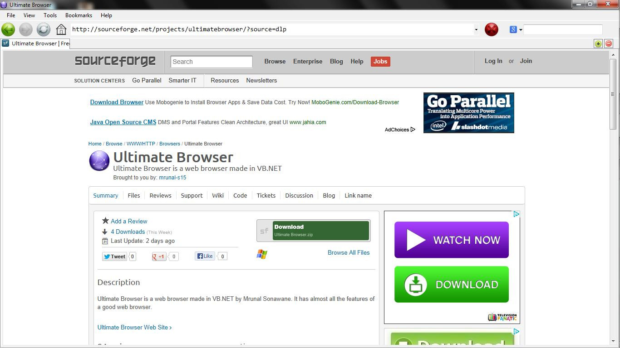Click the Browsers breadcrumb link

pyautogui.click(x=170, y=144)
